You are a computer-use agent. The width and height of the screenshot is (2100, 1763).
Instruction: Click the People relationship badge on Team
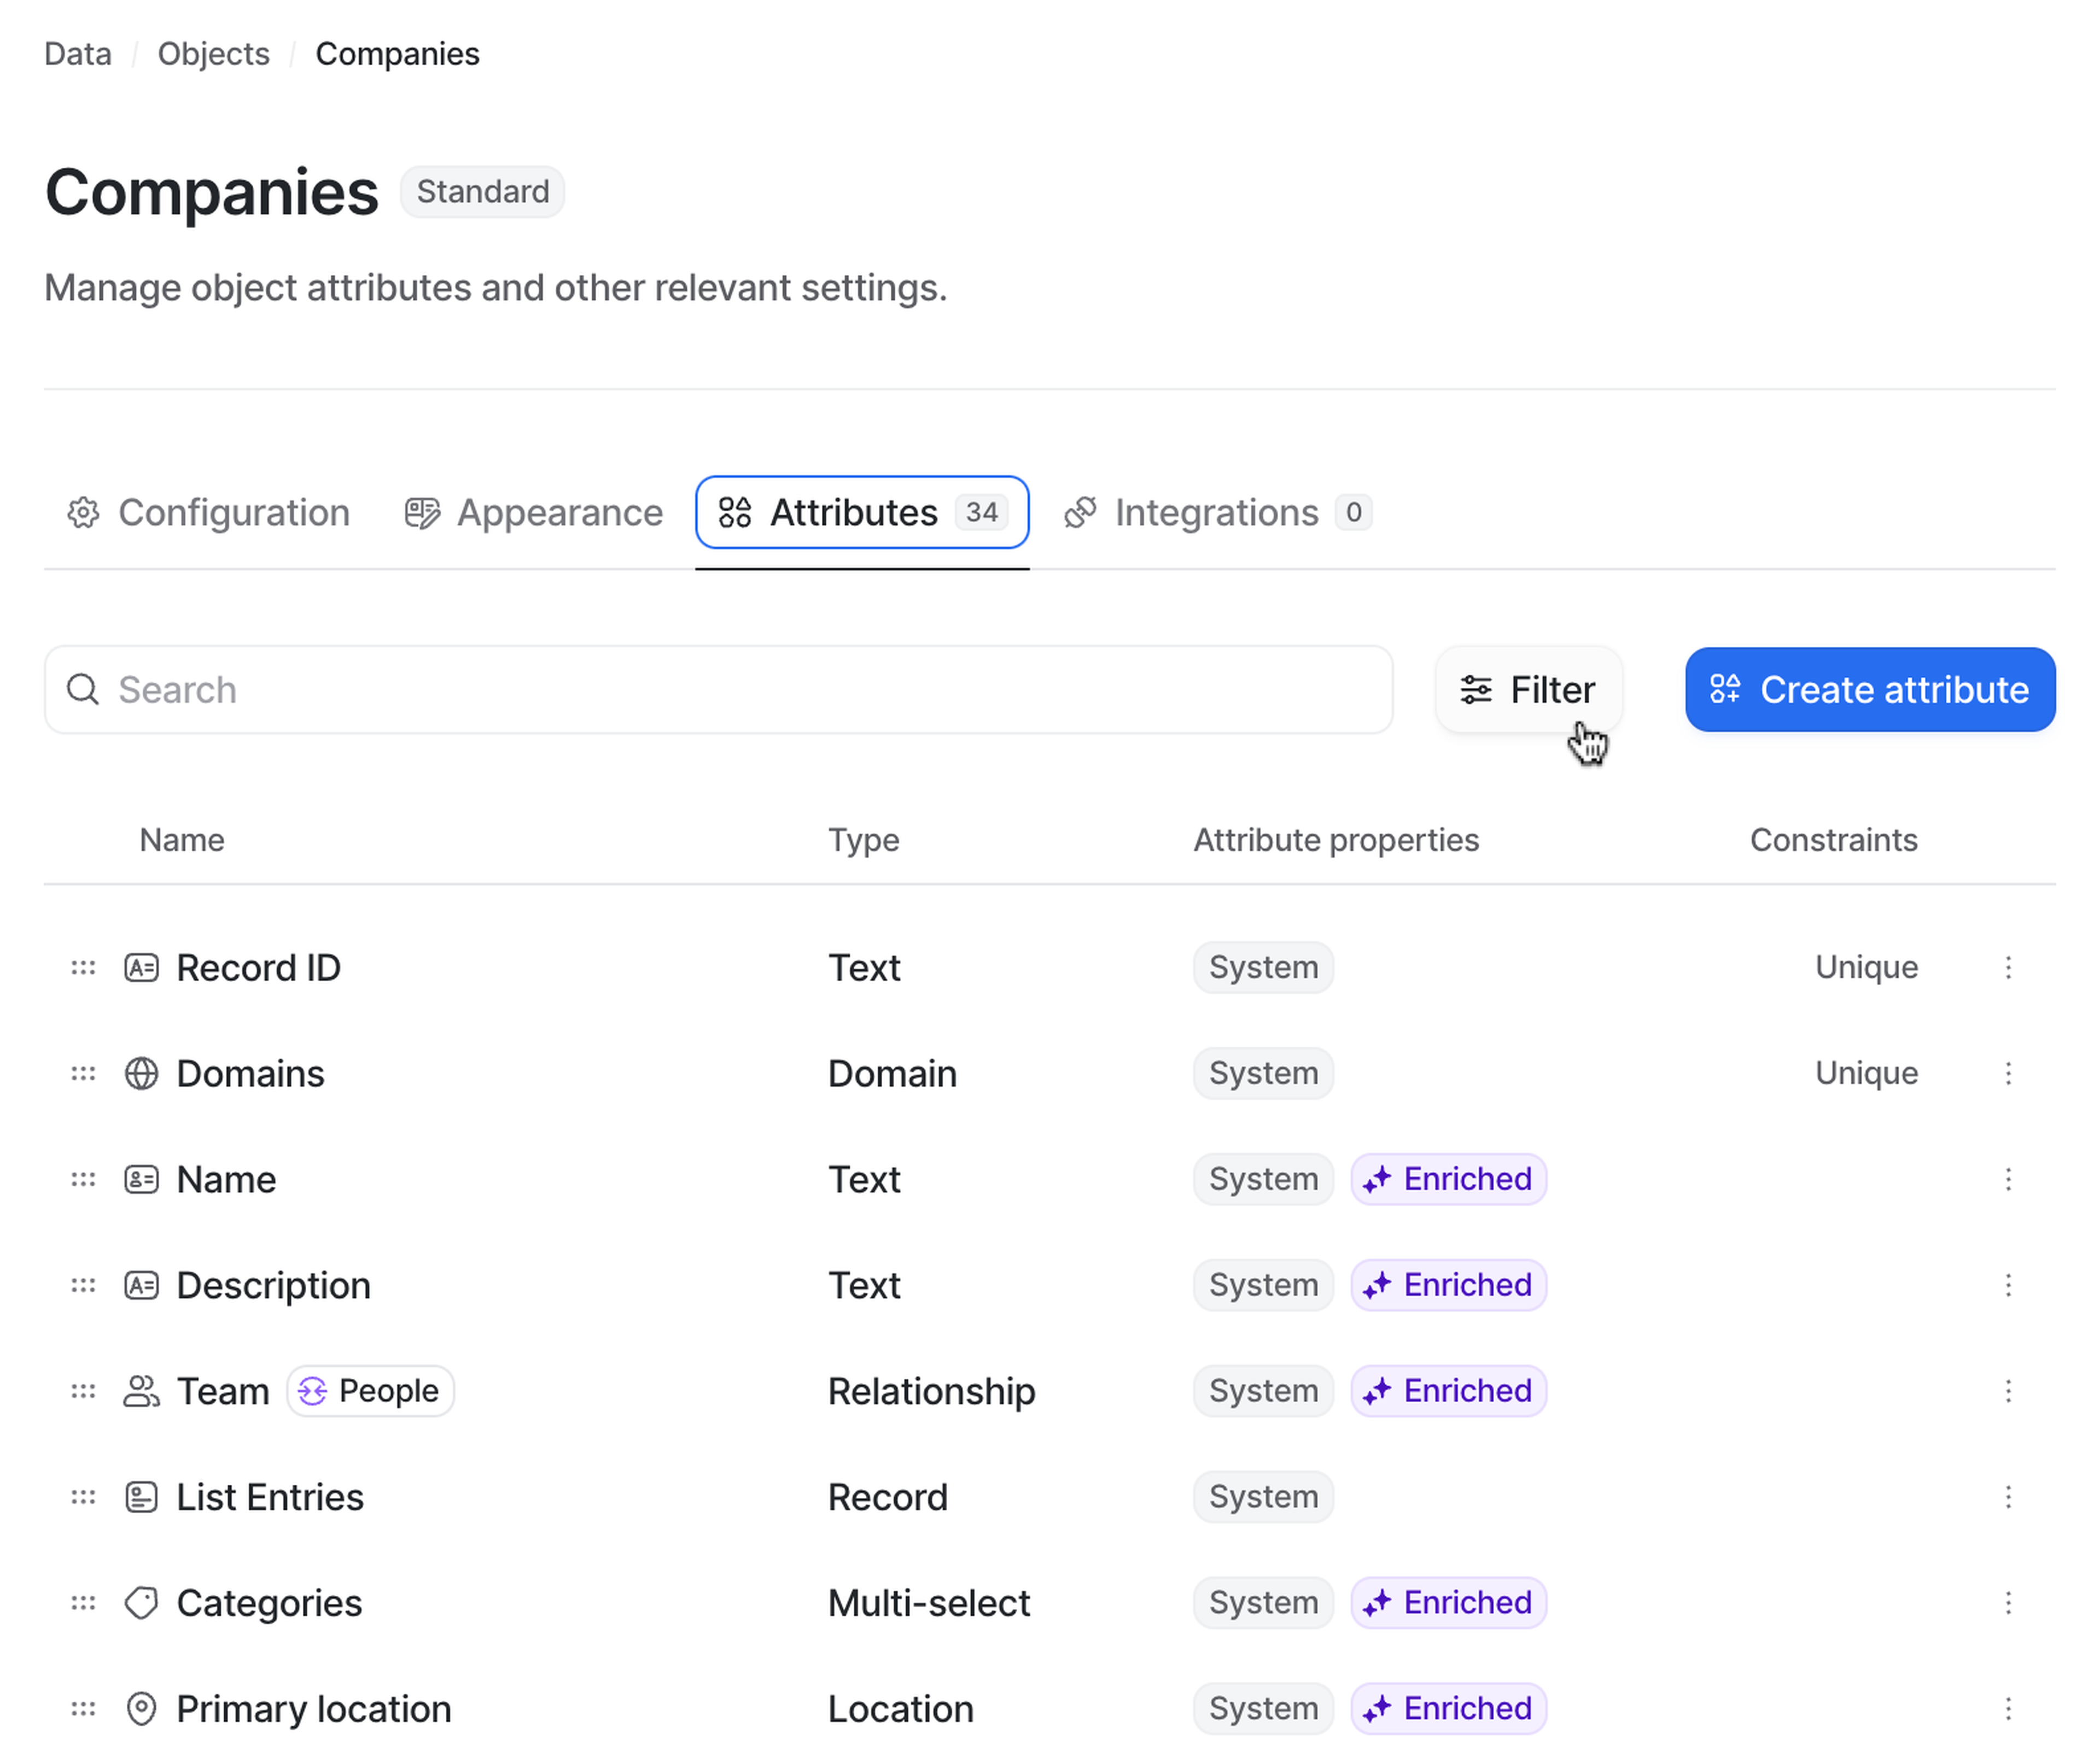pyautogui.click(x=371, y=1391)
